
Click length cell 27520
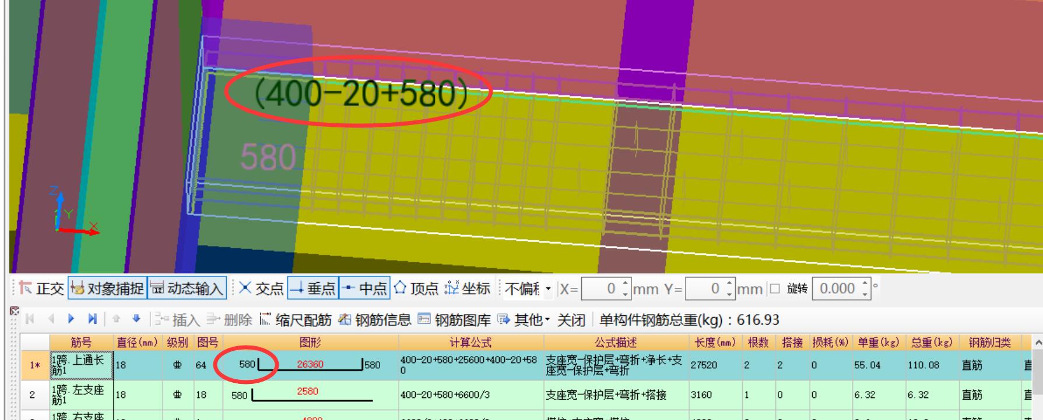coord(715,365)
